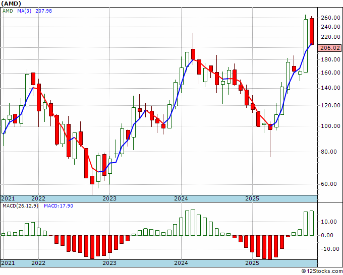Click the -10.00 MACD axis label
This screenshot has height=275, width=343.
pyautogui.click(x=328, y=249)
